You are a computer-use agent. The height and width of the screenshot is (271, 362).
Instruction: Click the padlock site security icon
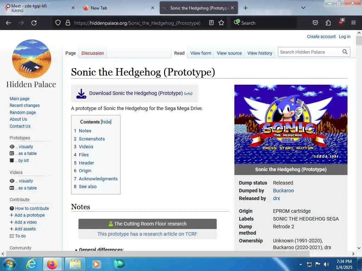coord(68,23)
